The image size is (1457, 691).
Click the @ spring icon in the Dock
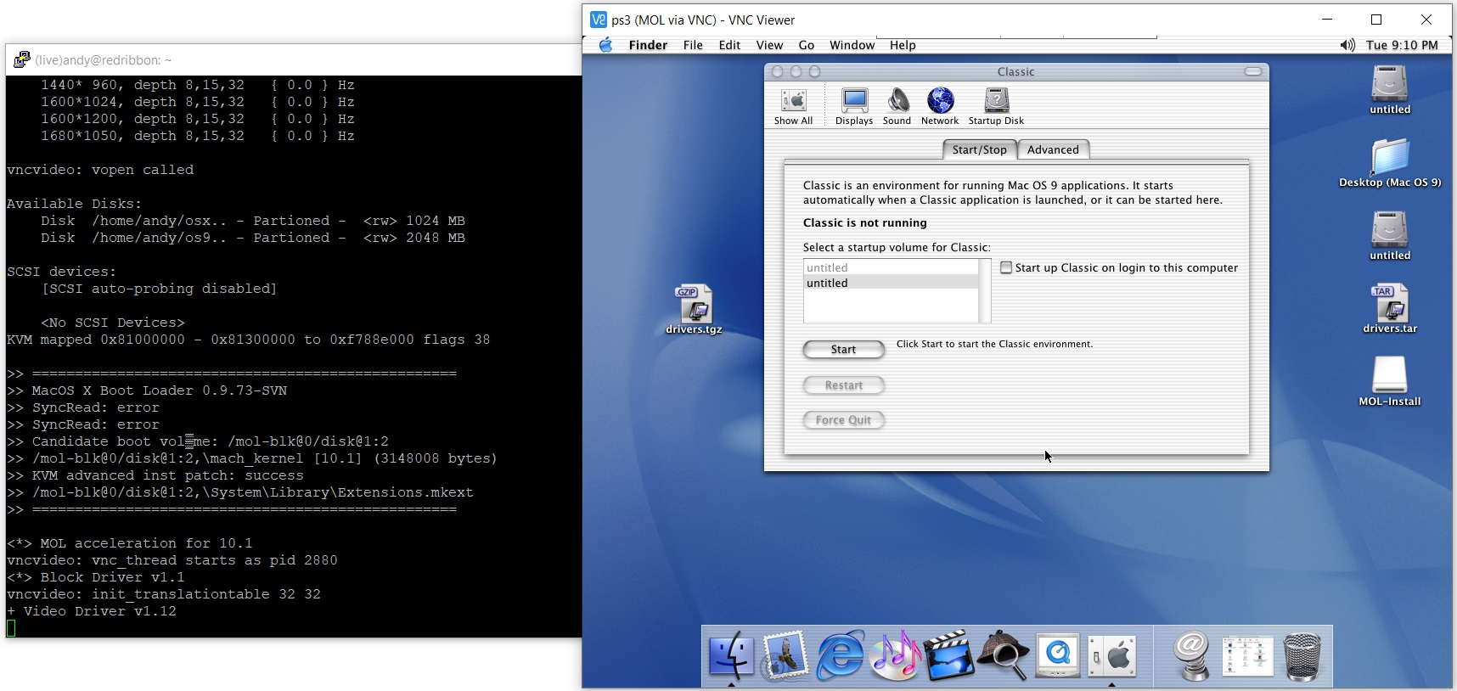(1192, 655)
